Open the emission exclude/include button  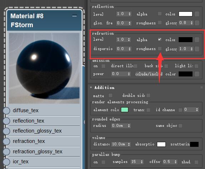149,74
